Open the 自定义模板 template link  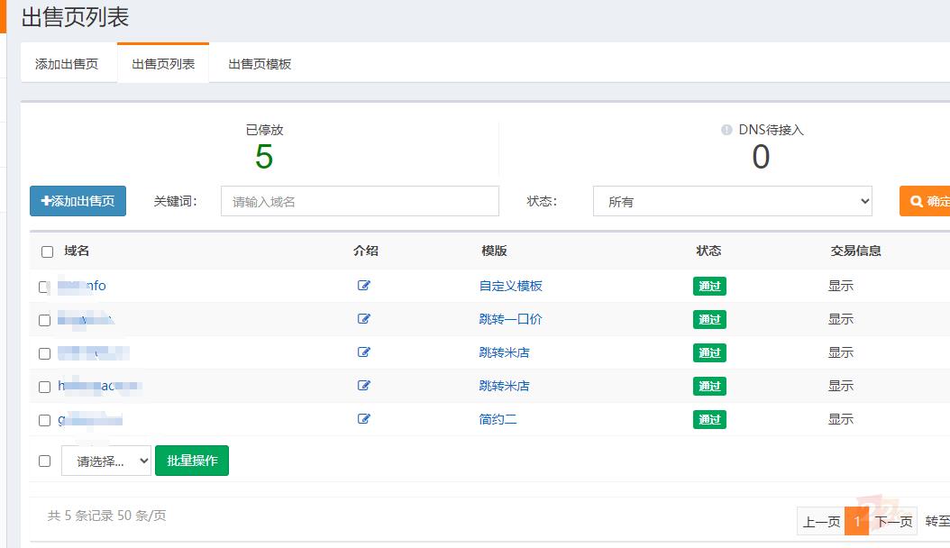[510, 286]
